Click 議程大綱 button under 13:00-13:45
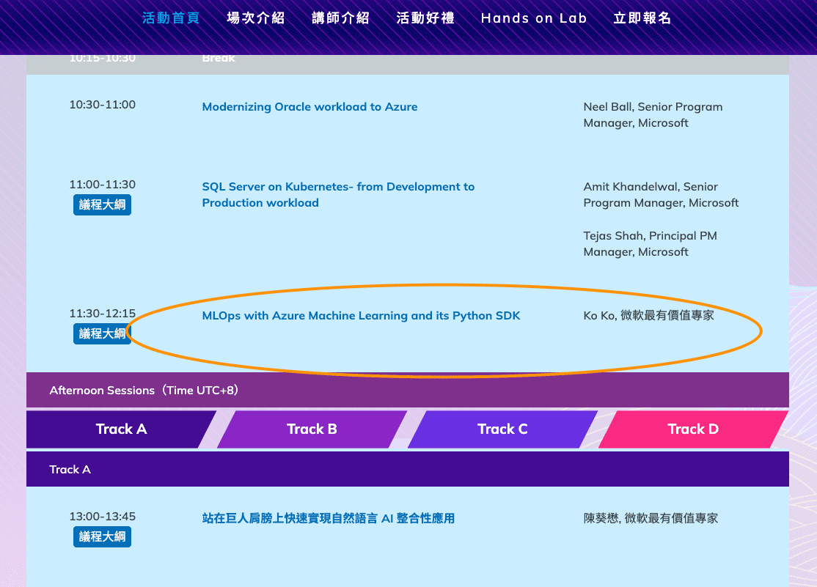Screen dimensions: 817x587 pyautogui.click(x=102, y=536)
